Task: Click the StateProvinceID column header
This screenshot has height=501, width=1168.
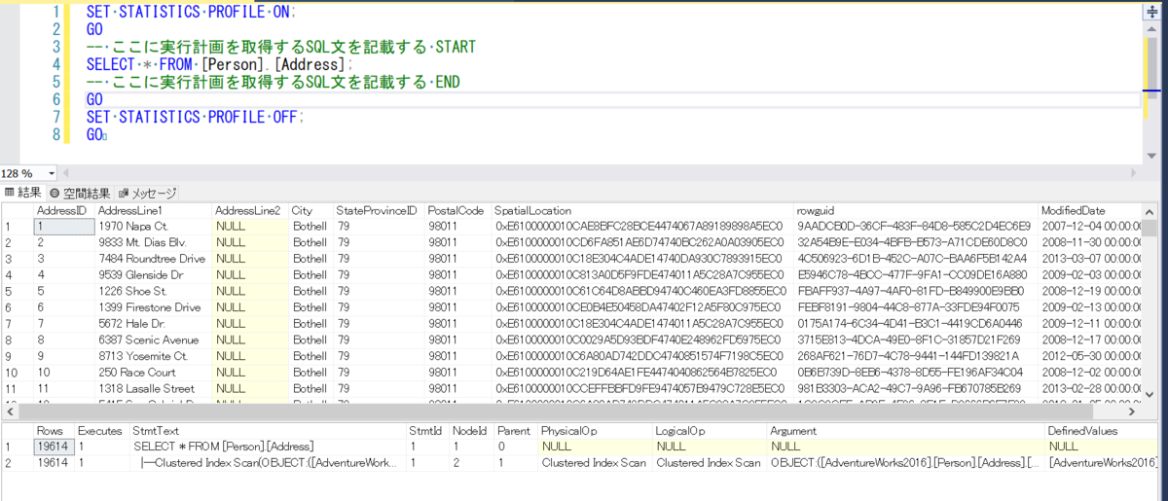Action: [378, 210]
